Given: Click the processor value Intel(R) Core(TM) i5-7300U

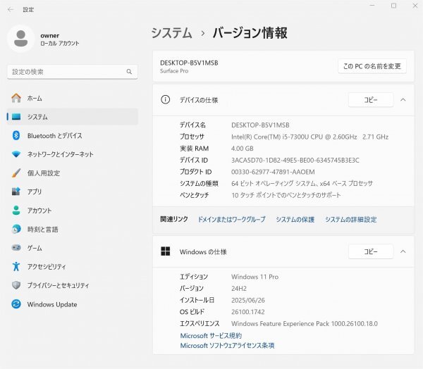Looking at the screenshot, I should pos(309,137).
